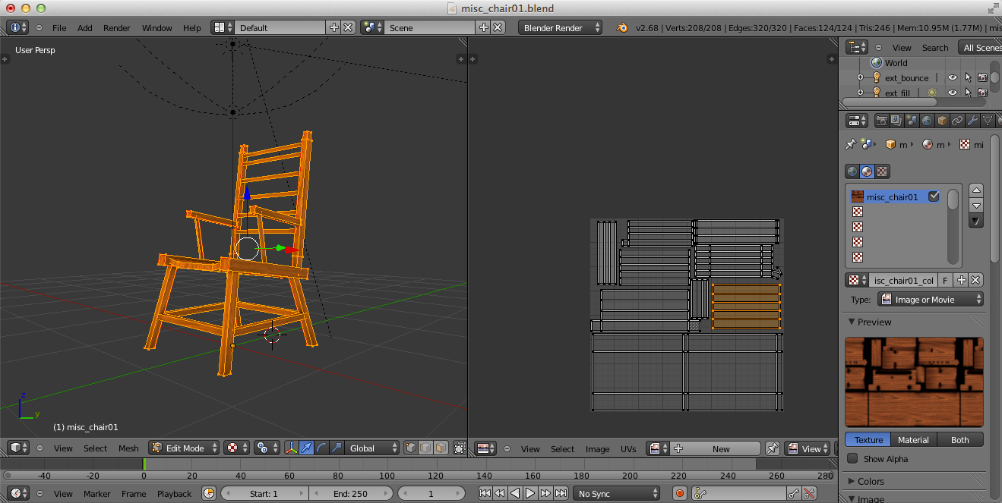The width and height of the screenshot is (1002, 503).
Task: Show world textures context
Action: click(x=852, y=171)
